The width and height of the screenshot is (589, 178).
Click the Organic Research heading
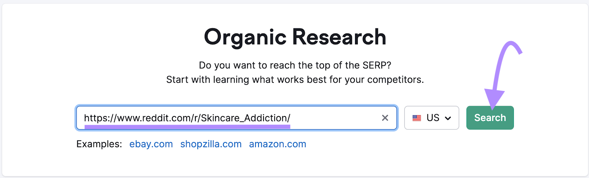click(295, 37)
